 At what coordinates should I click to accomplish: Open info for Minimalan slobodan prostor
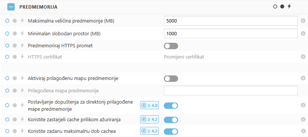[x=303, y=33]
